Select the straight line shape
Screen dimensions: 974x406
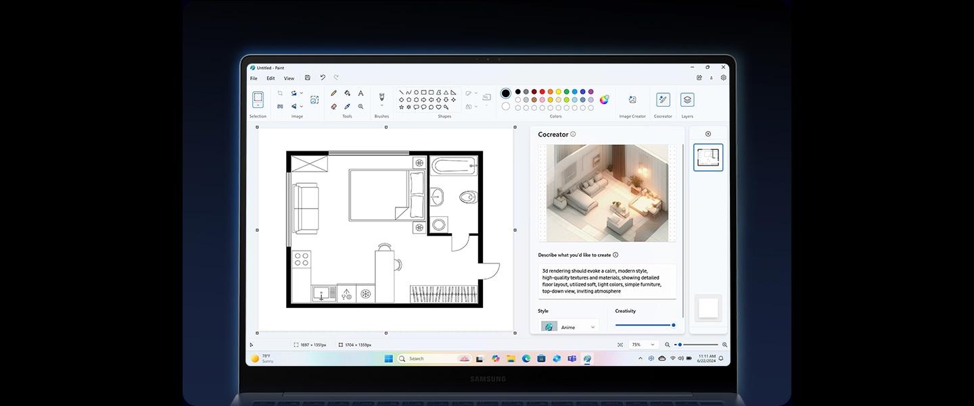401,92
